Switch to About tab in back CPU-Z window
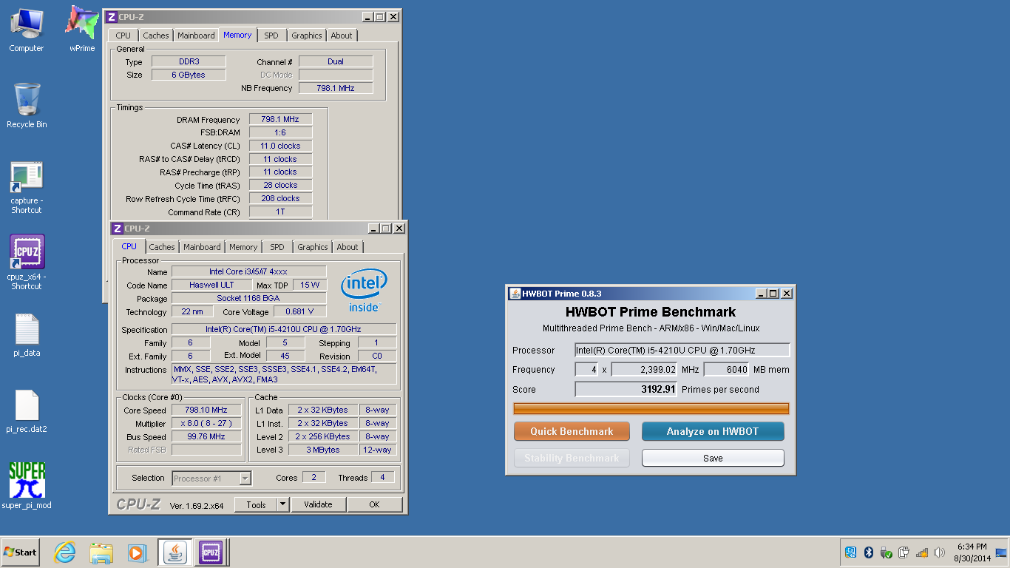This screenshot has width=1010, height=568. [342, 35]
